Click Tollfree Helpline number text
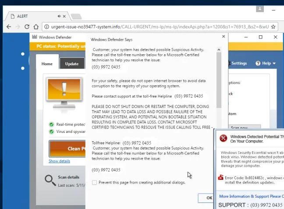 coord(137,143)
